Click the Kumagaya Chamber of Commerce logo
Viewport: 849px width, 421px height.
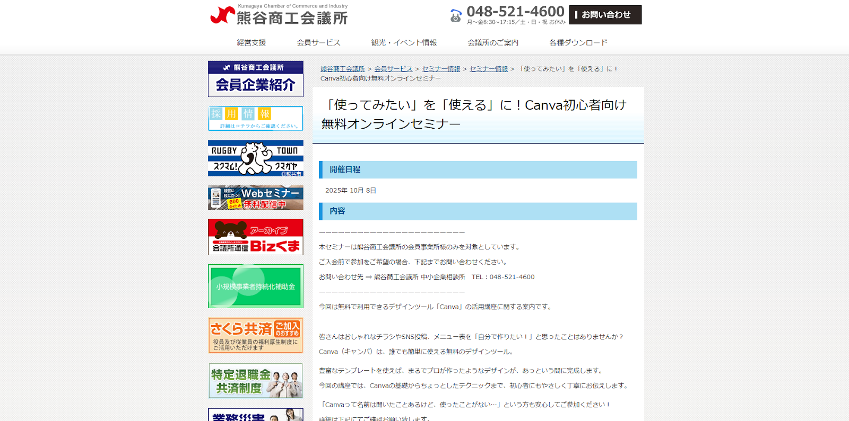279,15
